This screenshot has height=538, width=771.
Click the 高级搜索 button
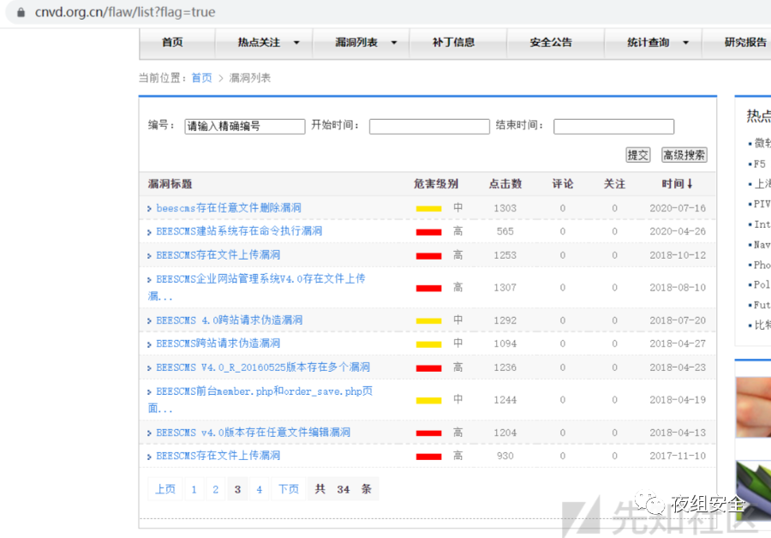point(684,155)
